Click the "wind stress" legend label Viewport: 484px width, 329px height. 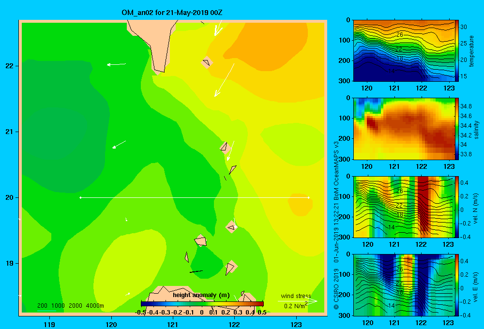296,296
